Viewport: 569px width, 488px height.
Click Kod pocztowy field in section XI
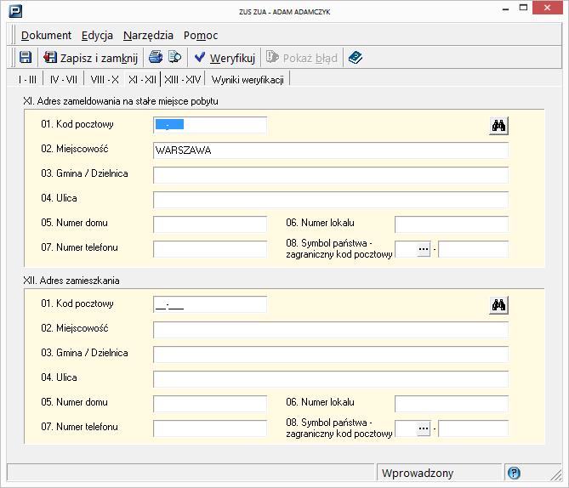pyautogui.click(x=210, y=125)
